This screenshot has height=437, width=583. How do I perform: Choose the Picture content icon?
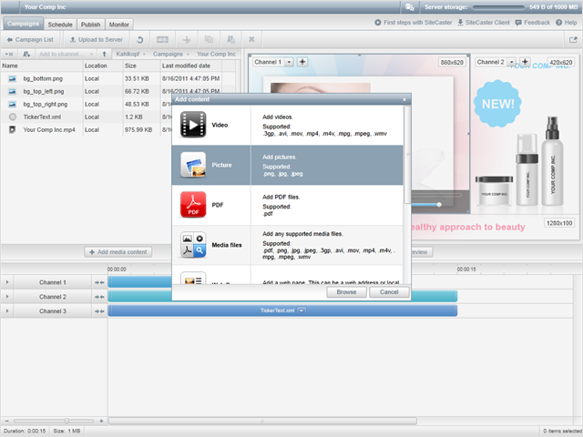coord(193,165)
